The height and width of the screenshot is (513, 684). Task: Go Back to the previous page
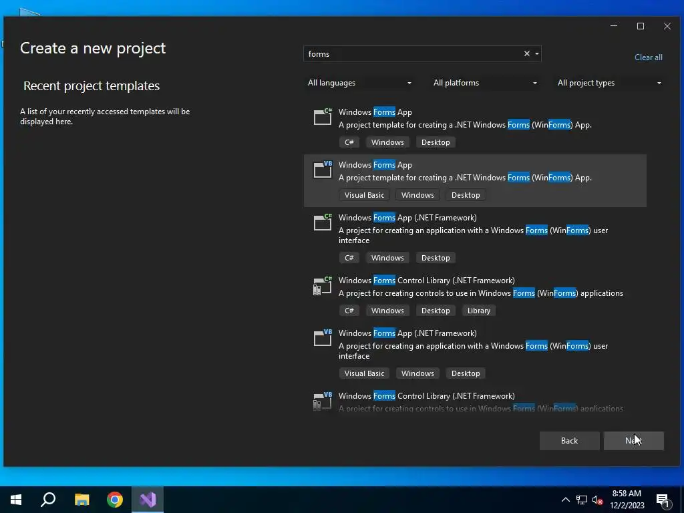(569, 441)
